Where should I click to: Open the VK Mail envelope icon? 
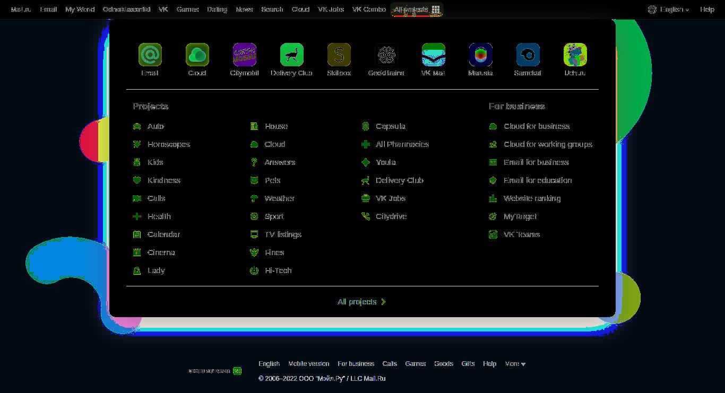433,55
